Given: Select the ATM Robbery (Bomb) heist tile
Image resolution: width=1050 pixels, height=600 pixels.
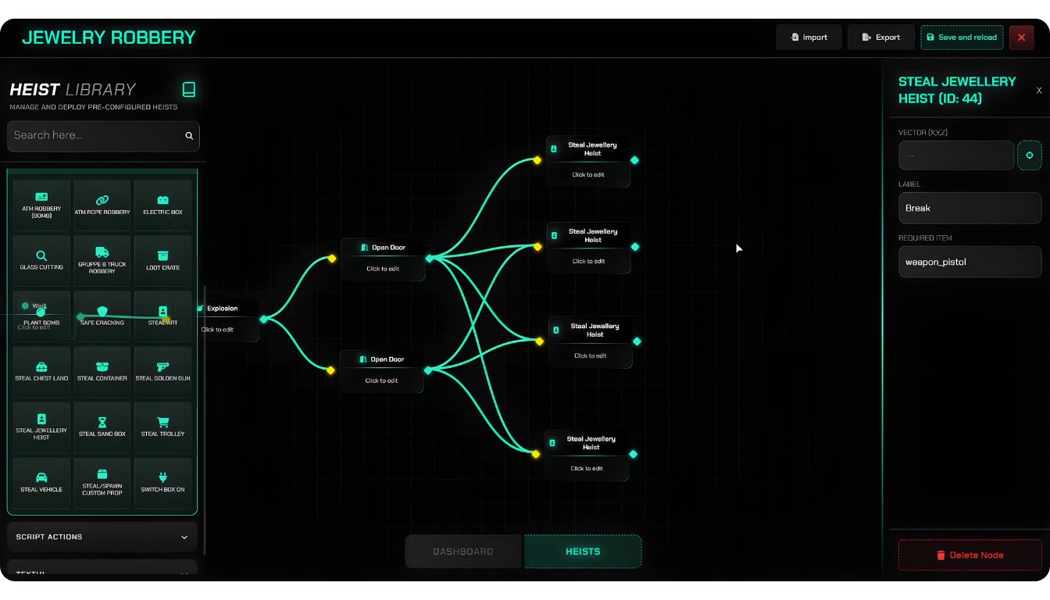Looking at the screenshot, I should coord(41,205).
